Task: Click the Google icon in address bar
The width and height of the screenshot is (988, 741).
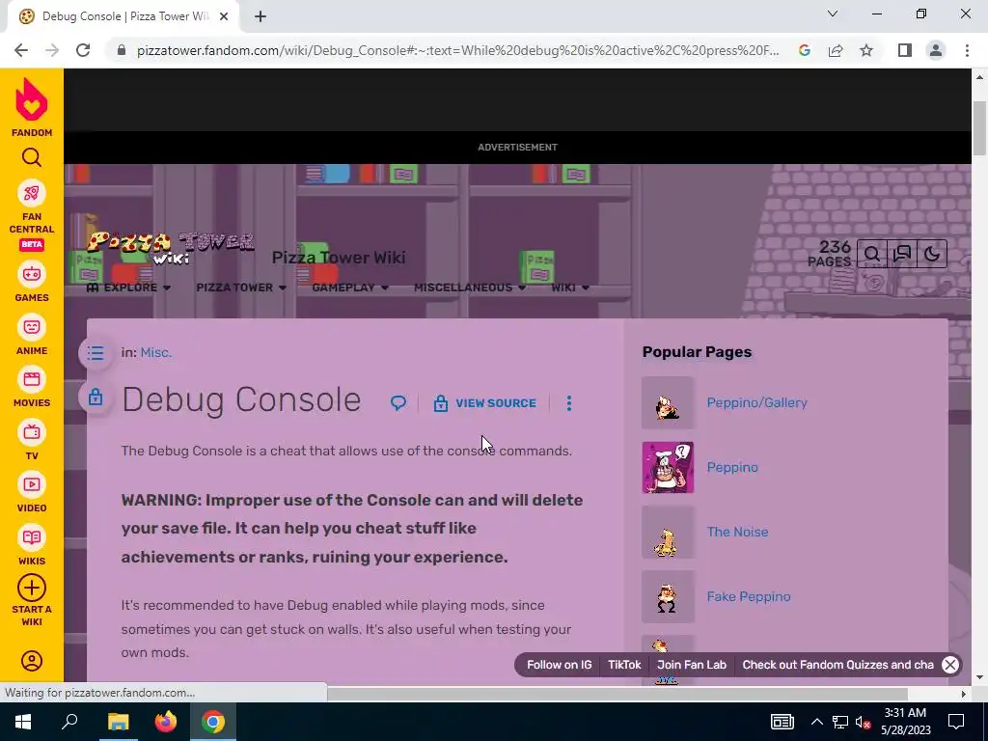Action: [804, 50]
